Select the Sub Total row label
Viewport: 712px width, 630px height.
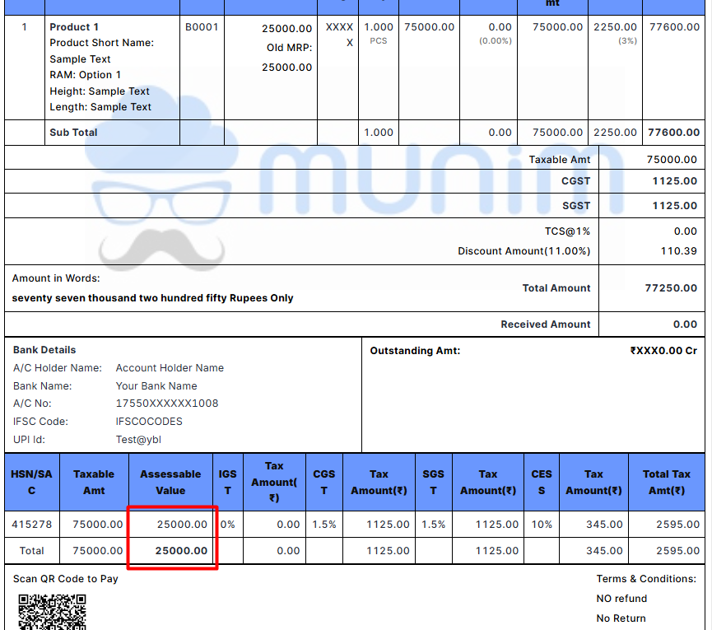73,133
